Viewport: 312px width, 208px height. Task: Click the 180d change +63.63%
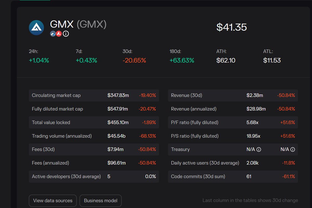click(182, 61)
